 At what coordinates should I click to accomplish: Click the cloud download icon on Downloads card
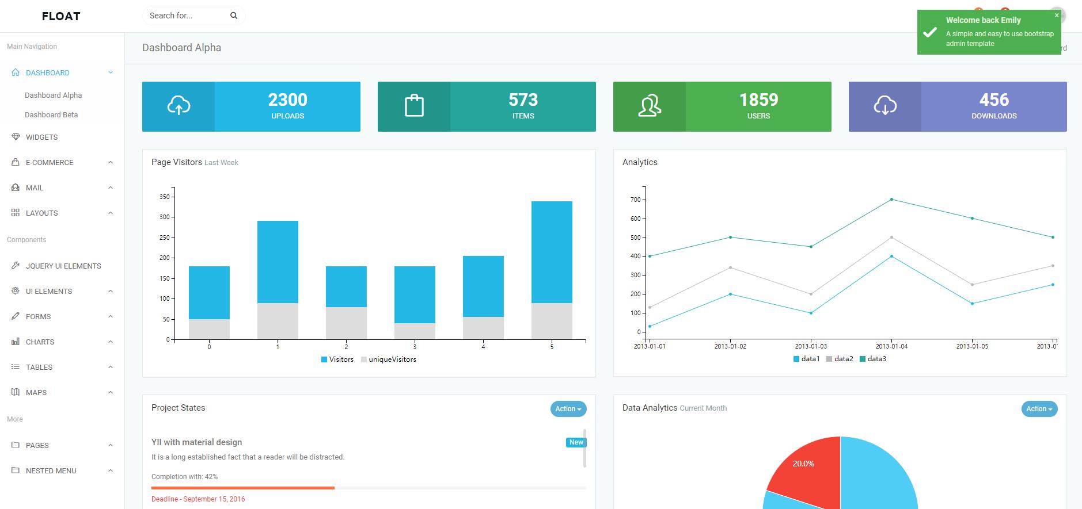885,106
